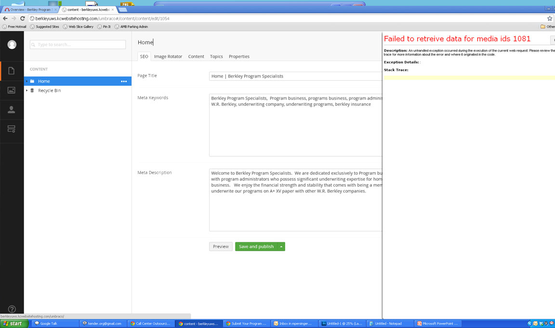The height and width of the screenshot is (328, 555).
Task: Expand the Home tree node arrow
Action: click(27, 81)
